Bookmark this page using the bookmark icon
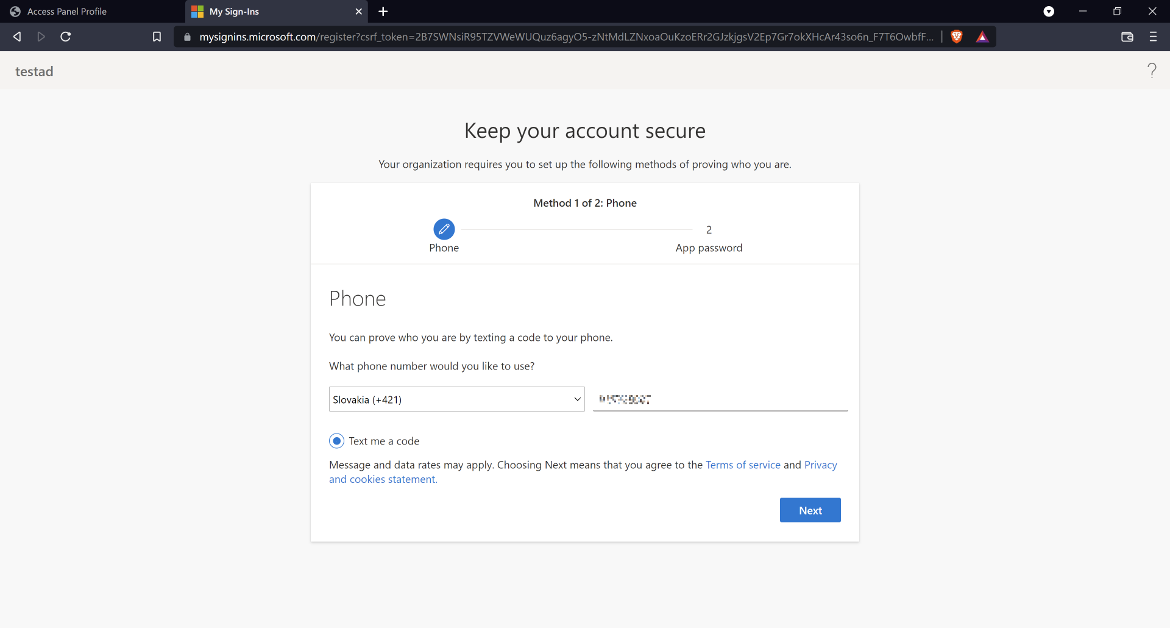Image resolution: width=1170 pixels, height=628 pixels. point(157,37)
